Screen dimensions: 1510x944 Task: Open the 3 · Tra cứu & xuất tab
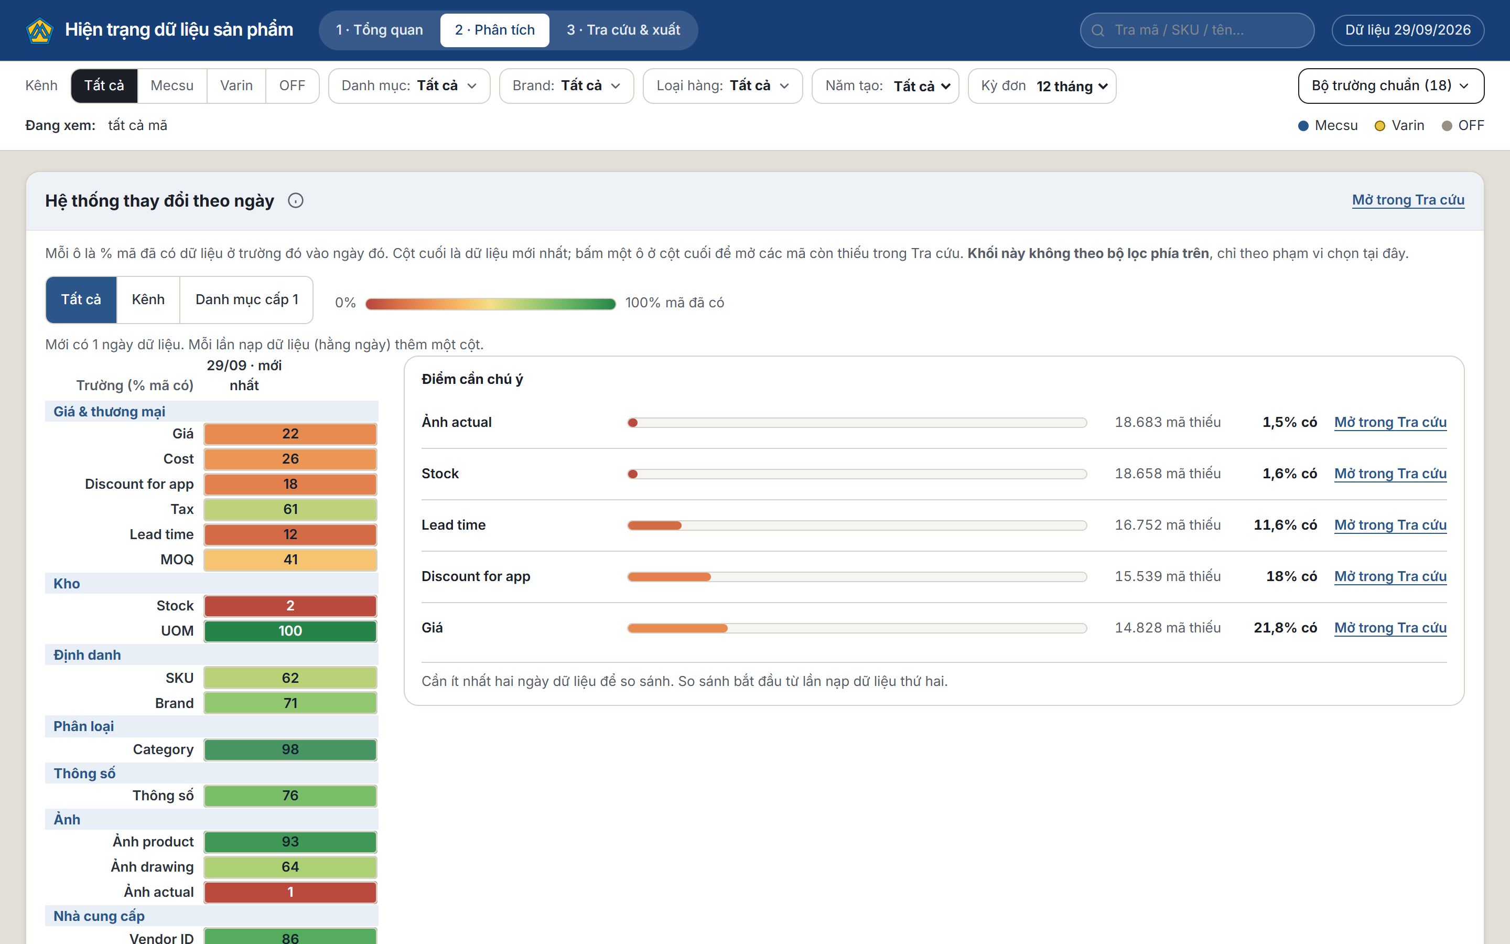pos(623,30)
